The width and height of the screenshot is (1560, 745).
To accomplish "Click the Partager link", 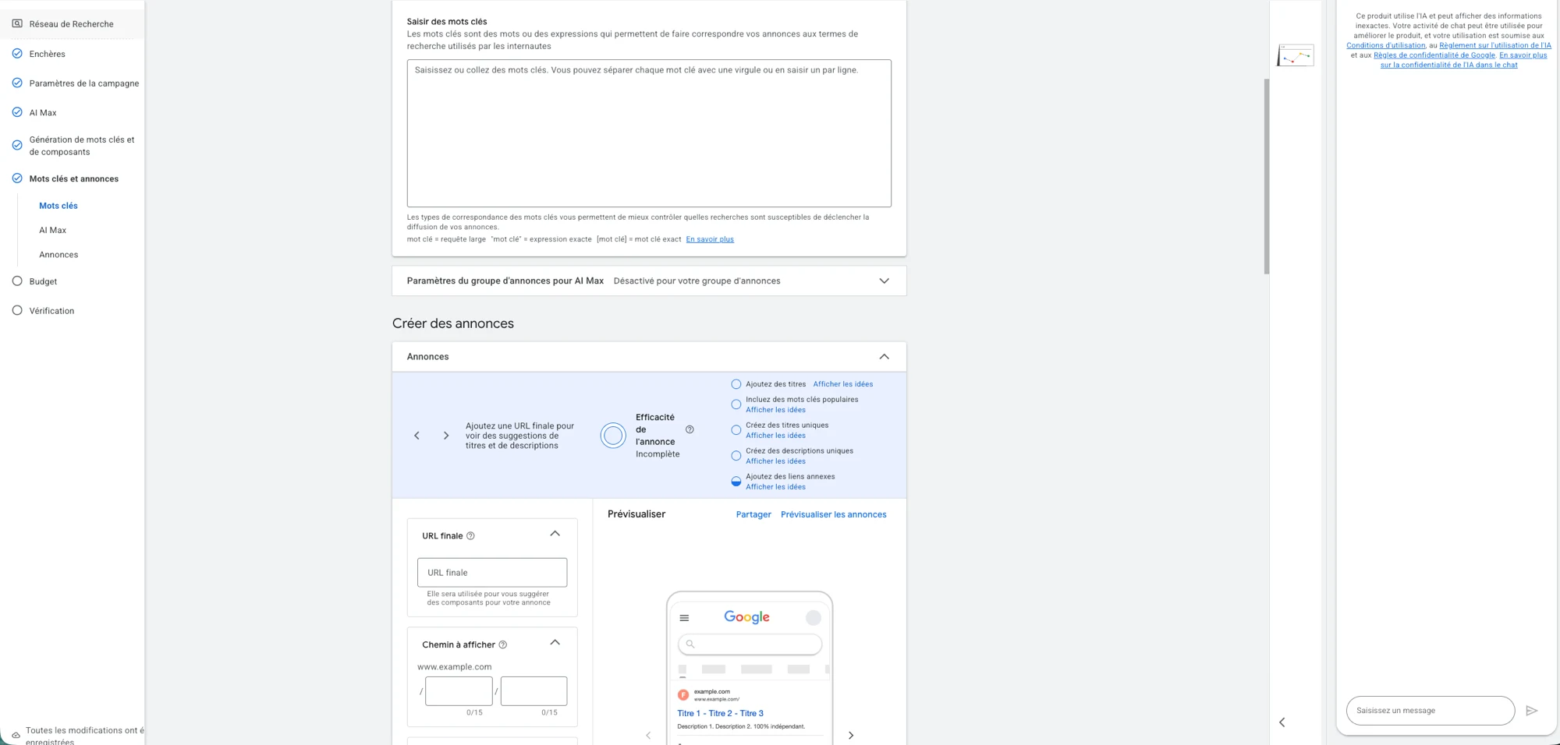I will pos(753,514).
